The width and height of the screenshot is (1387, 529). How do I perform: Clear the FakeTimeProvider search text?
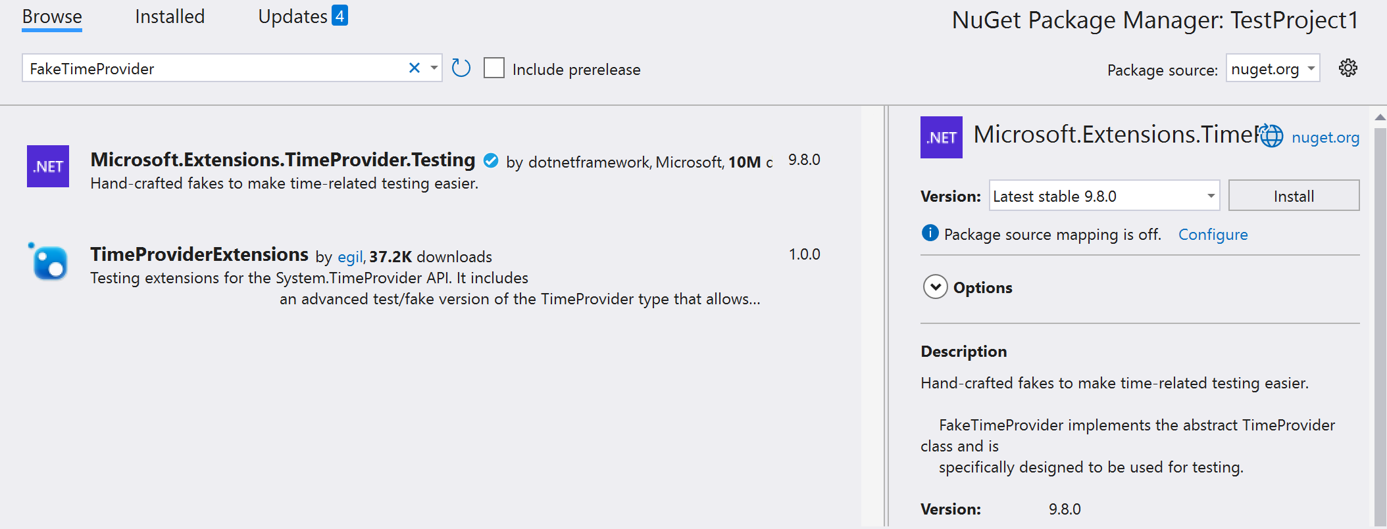415,68
